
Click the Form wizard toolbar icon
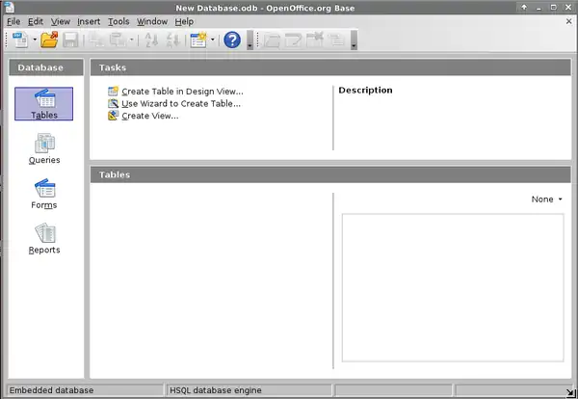pos(198,40)
